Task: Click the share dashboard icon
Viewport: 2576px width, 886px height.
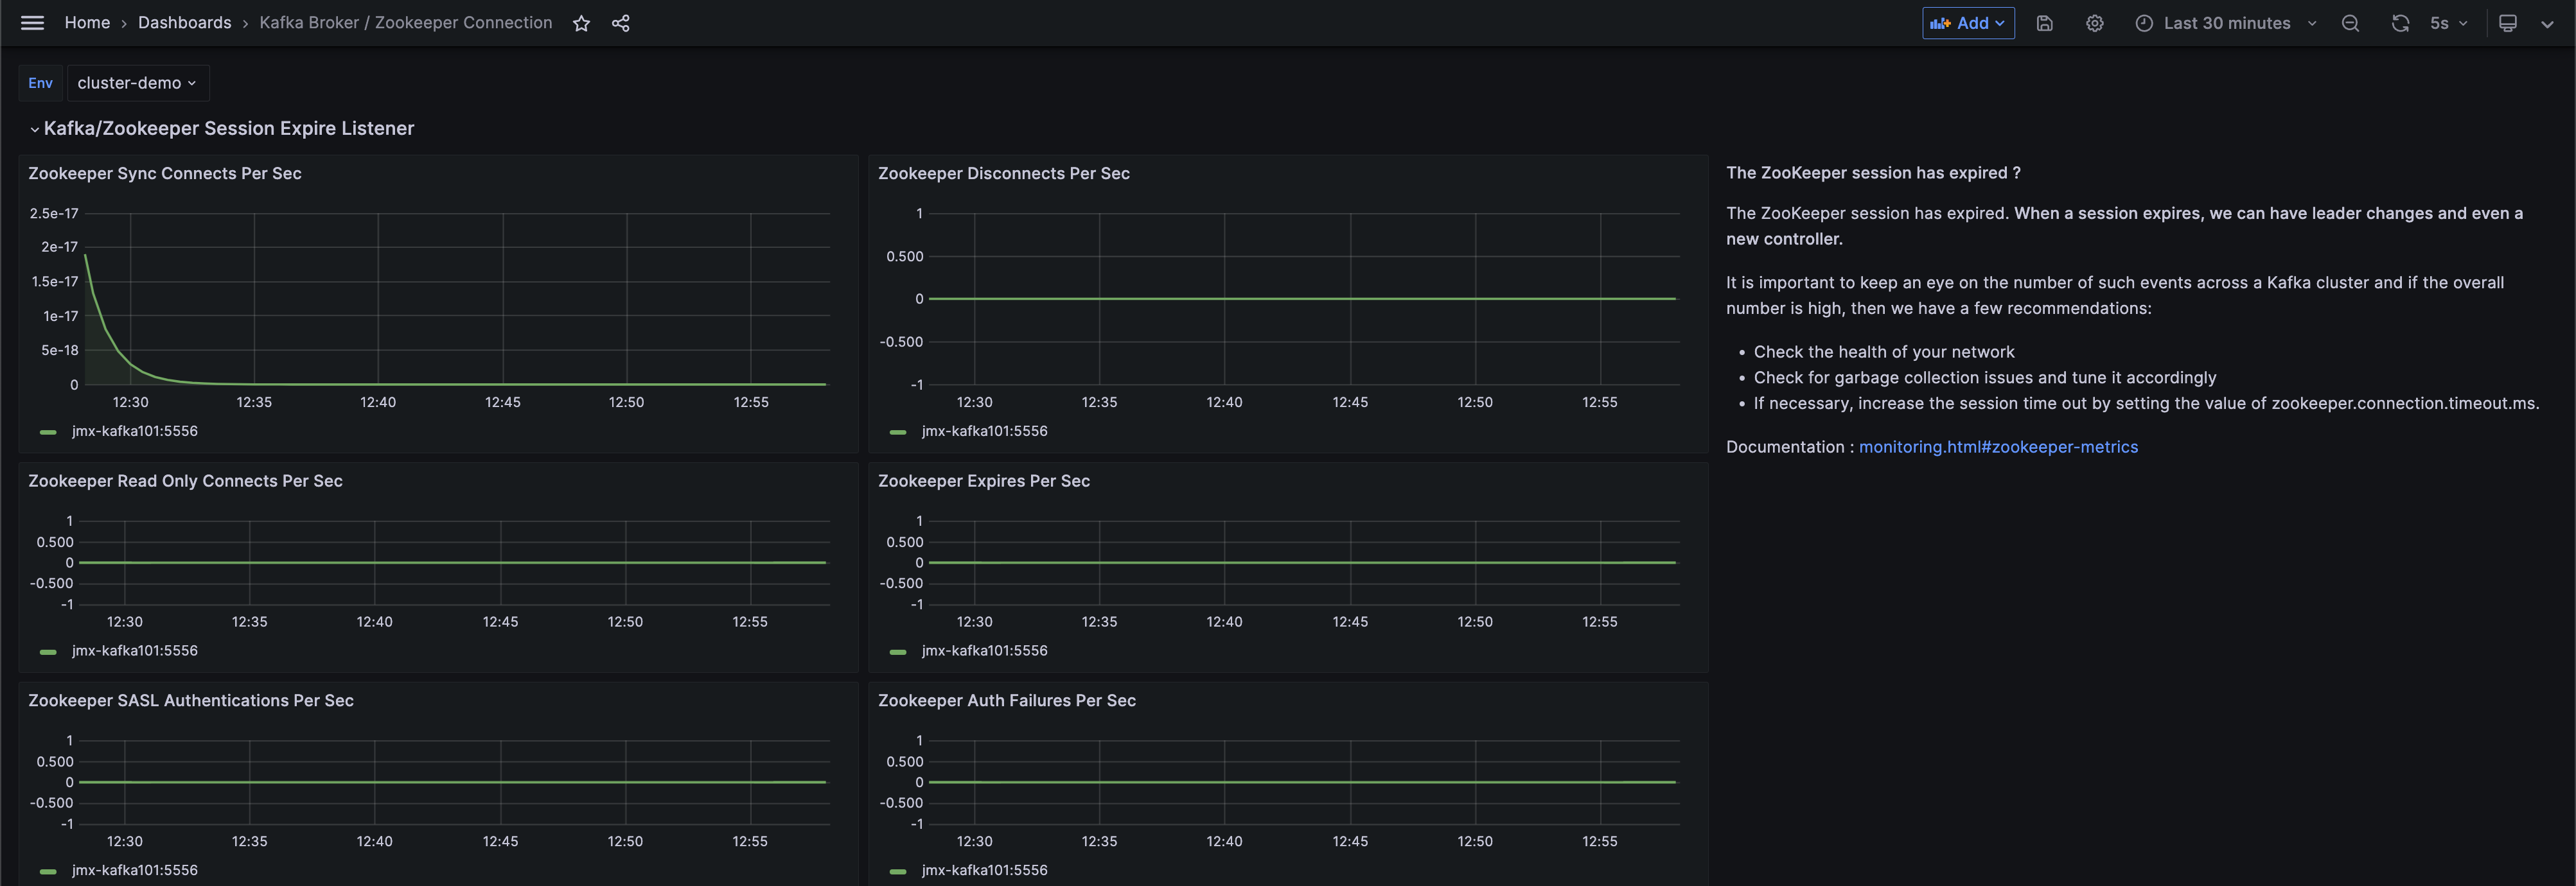Action: (621, 23)
